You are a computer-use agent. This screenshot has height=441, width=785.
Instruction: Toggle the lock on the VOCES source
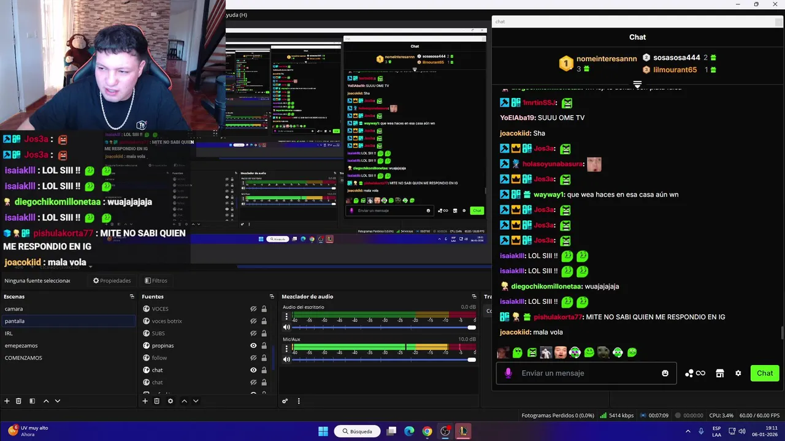click(264, 309)
